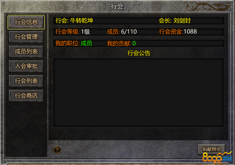Select the 入会审批 approval tab
Viewport: 235px width, 165px height.
[26, 66]
